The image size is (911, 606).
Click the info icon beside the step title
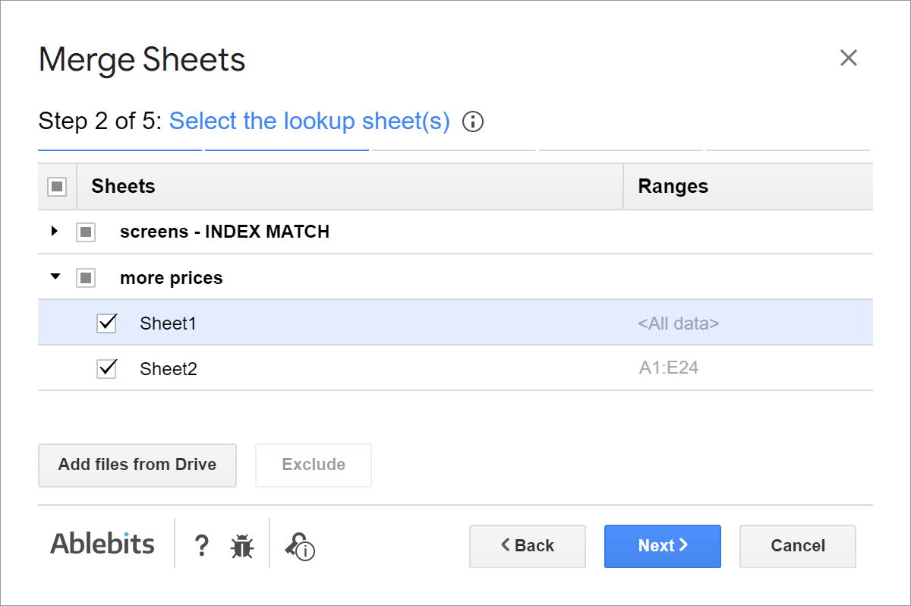[472, 122]
